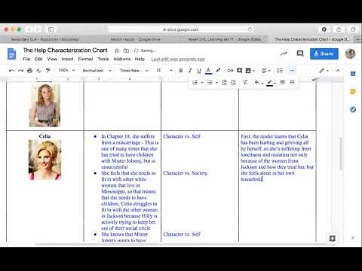Open the numbered list dropdown arrow

tap(202, 83)
